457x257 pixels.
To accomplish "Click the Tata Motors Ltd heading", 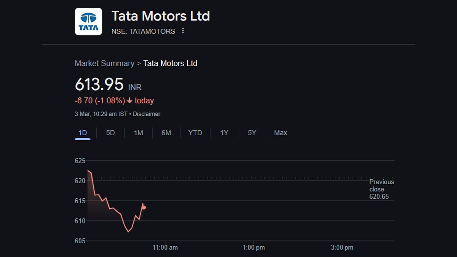I will pyautogui.click(x=160, y=16).
